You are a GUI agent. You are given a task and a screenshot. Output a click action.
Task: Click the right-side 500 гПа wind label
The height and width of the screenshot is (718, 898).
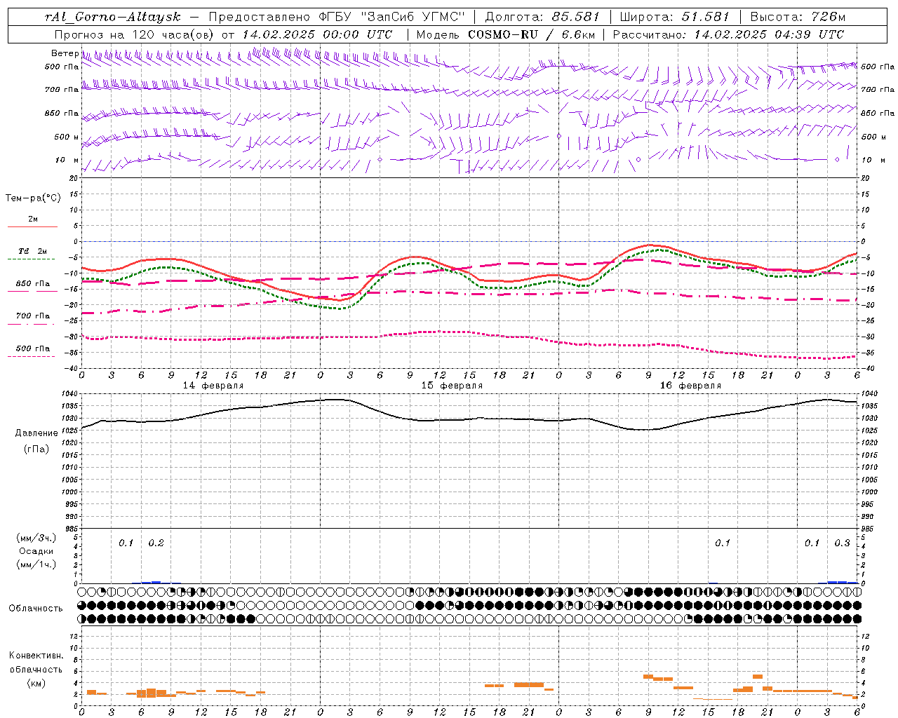(878, 67)
